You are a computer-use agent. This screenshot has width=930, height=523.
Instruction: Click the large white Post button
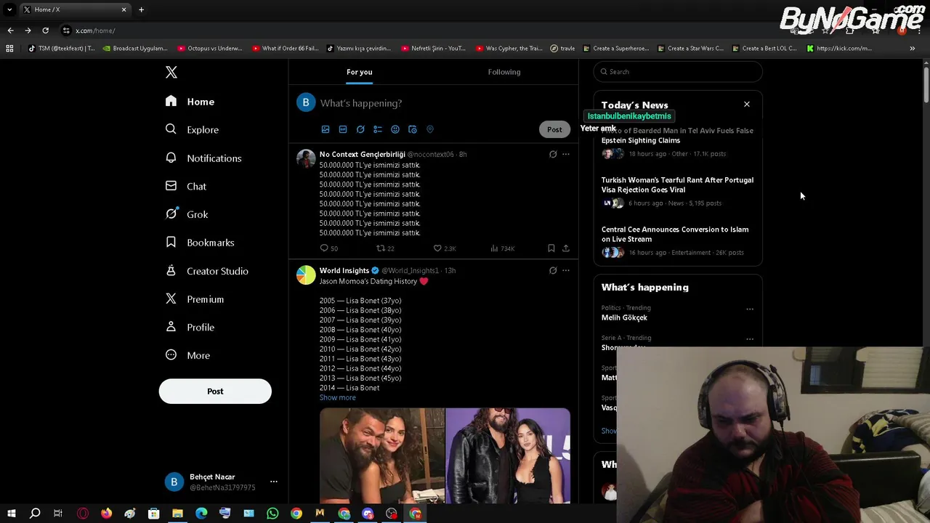(x=215, y=391)
